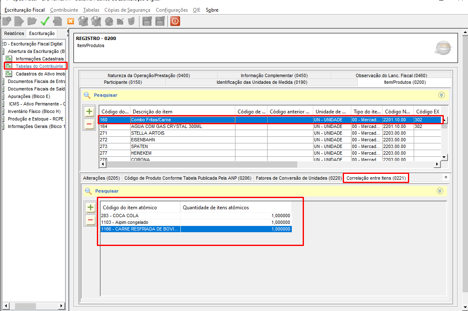Remove row with minus in Correlação table

coord(90,220)
